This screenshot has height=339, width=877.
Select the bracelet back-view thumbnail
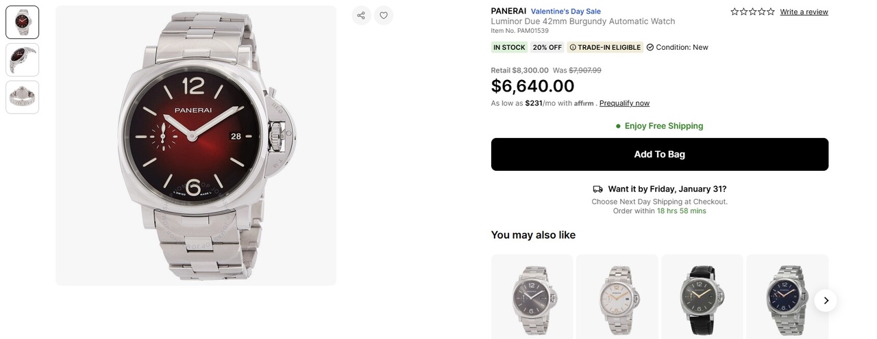coord(23,97)
